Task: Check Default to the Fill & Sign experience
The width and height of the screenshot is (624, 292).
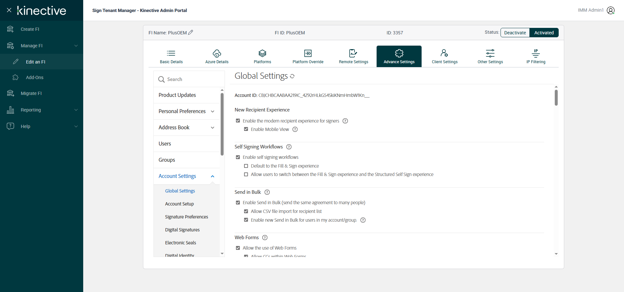Action: pos(246,166)
